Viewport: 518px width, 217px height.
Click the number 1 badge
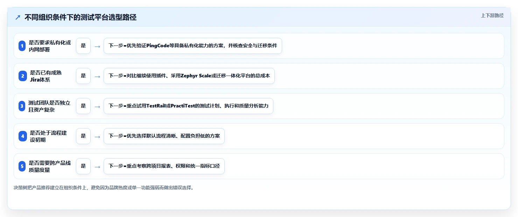[22, 46]
